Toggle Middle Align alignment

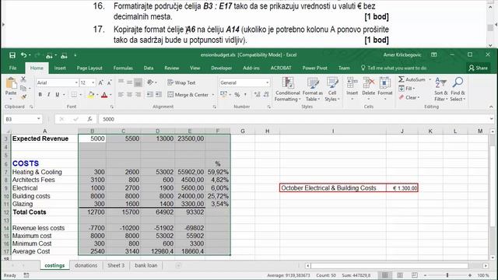click(129, 82)
